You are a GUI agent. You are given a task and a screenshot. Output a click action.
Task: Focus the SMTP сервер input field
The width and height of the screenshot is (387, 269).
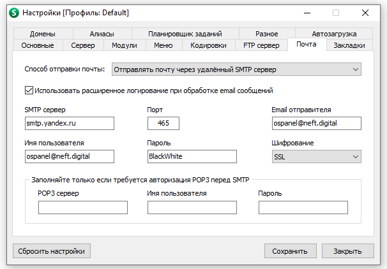click(x=69, y=123)
